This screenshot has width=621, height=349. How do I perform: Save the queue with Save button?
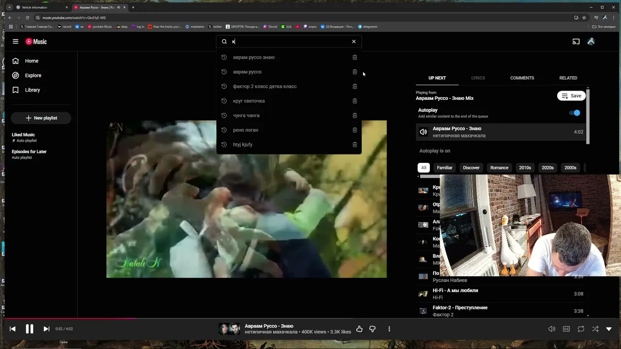click(572, 96)
